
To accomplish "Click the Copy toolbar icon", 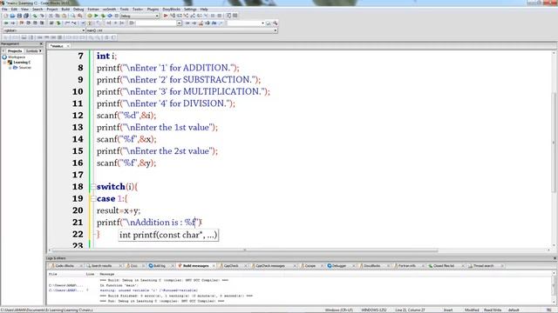I will [x=58, y=16].
